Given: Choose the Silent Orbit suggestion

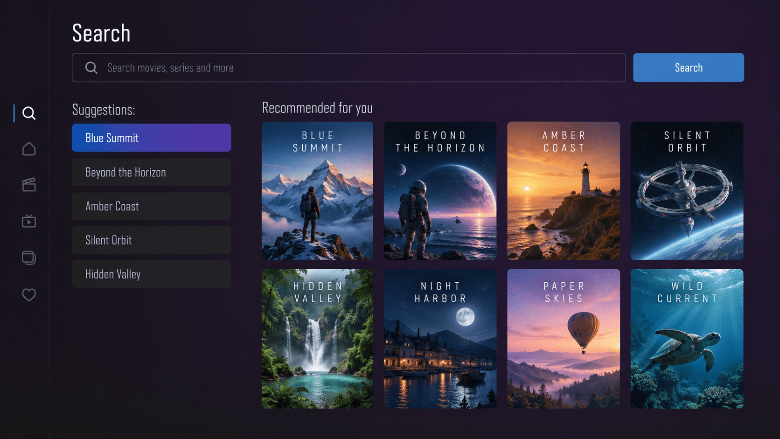Looking at the screenshot, I should (152, 240).
